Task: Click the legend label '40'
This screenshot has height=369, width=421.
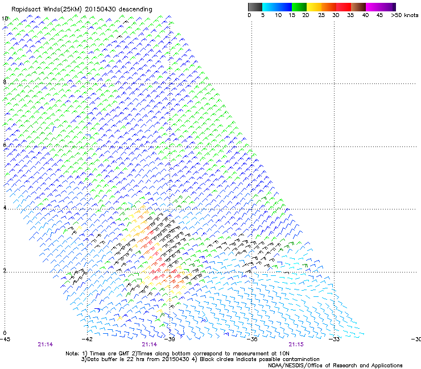Action: 365,15
